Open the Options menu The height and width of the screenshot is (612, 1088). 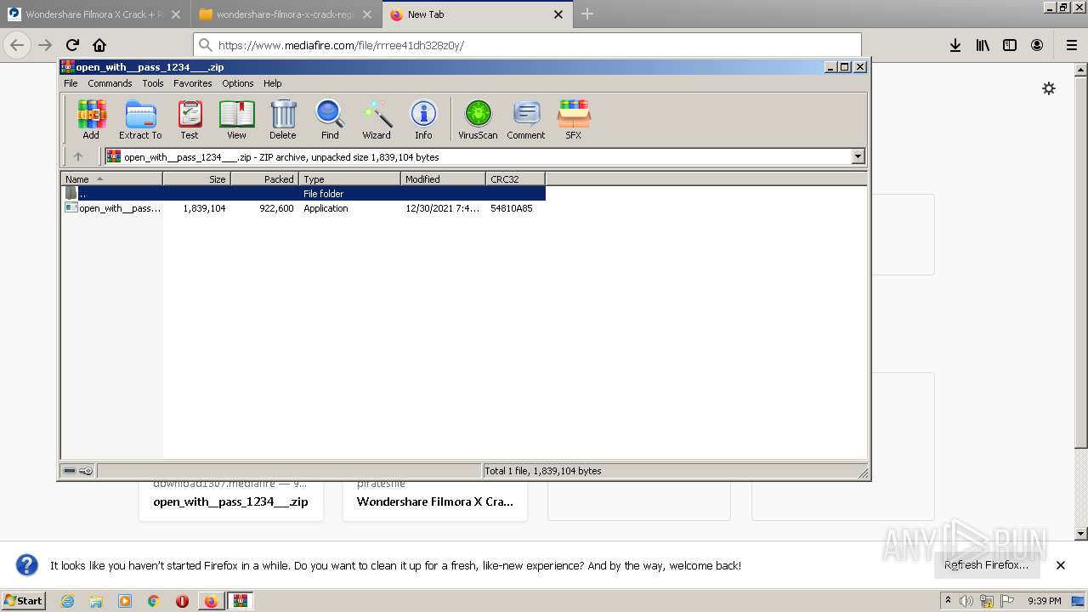238,83
